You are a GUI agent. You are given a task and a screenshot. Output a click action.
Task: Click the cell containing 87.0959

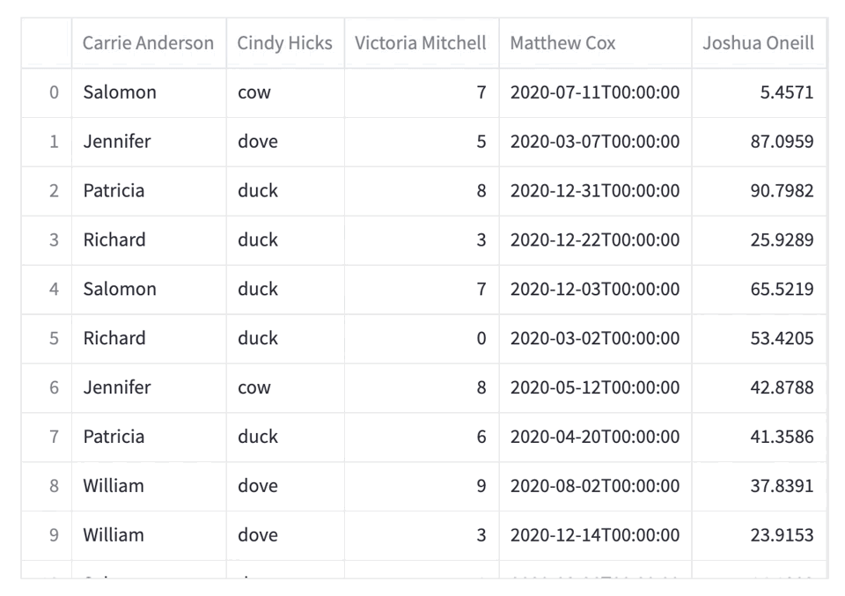tap(759, 142)
